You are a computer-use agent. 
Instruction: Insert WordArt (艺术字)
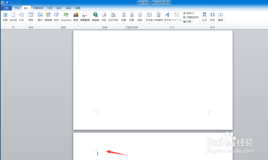(167, 18)
